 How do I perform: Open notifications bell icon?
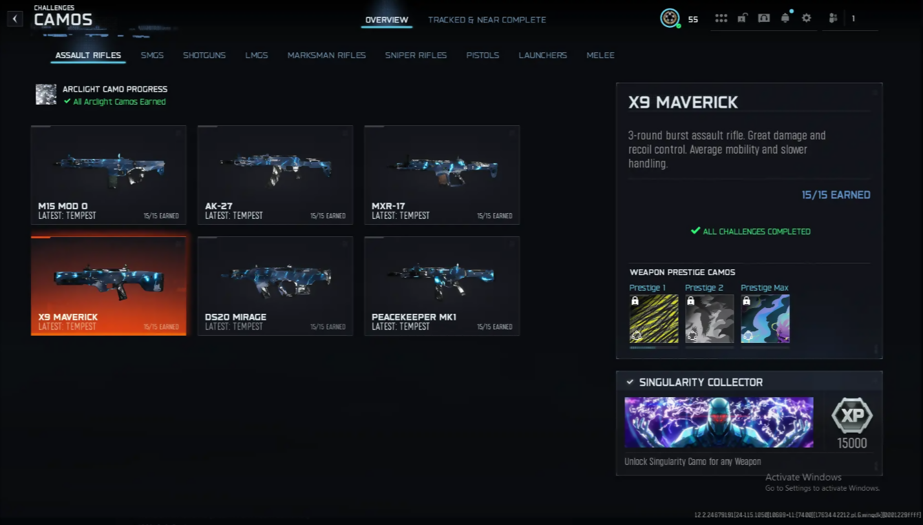[x=785, y=18]
